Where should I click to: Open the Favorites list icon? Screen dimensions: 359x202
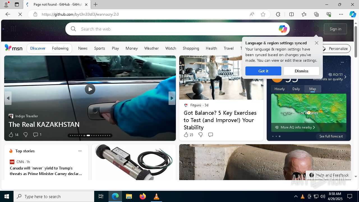click(304, 14)
